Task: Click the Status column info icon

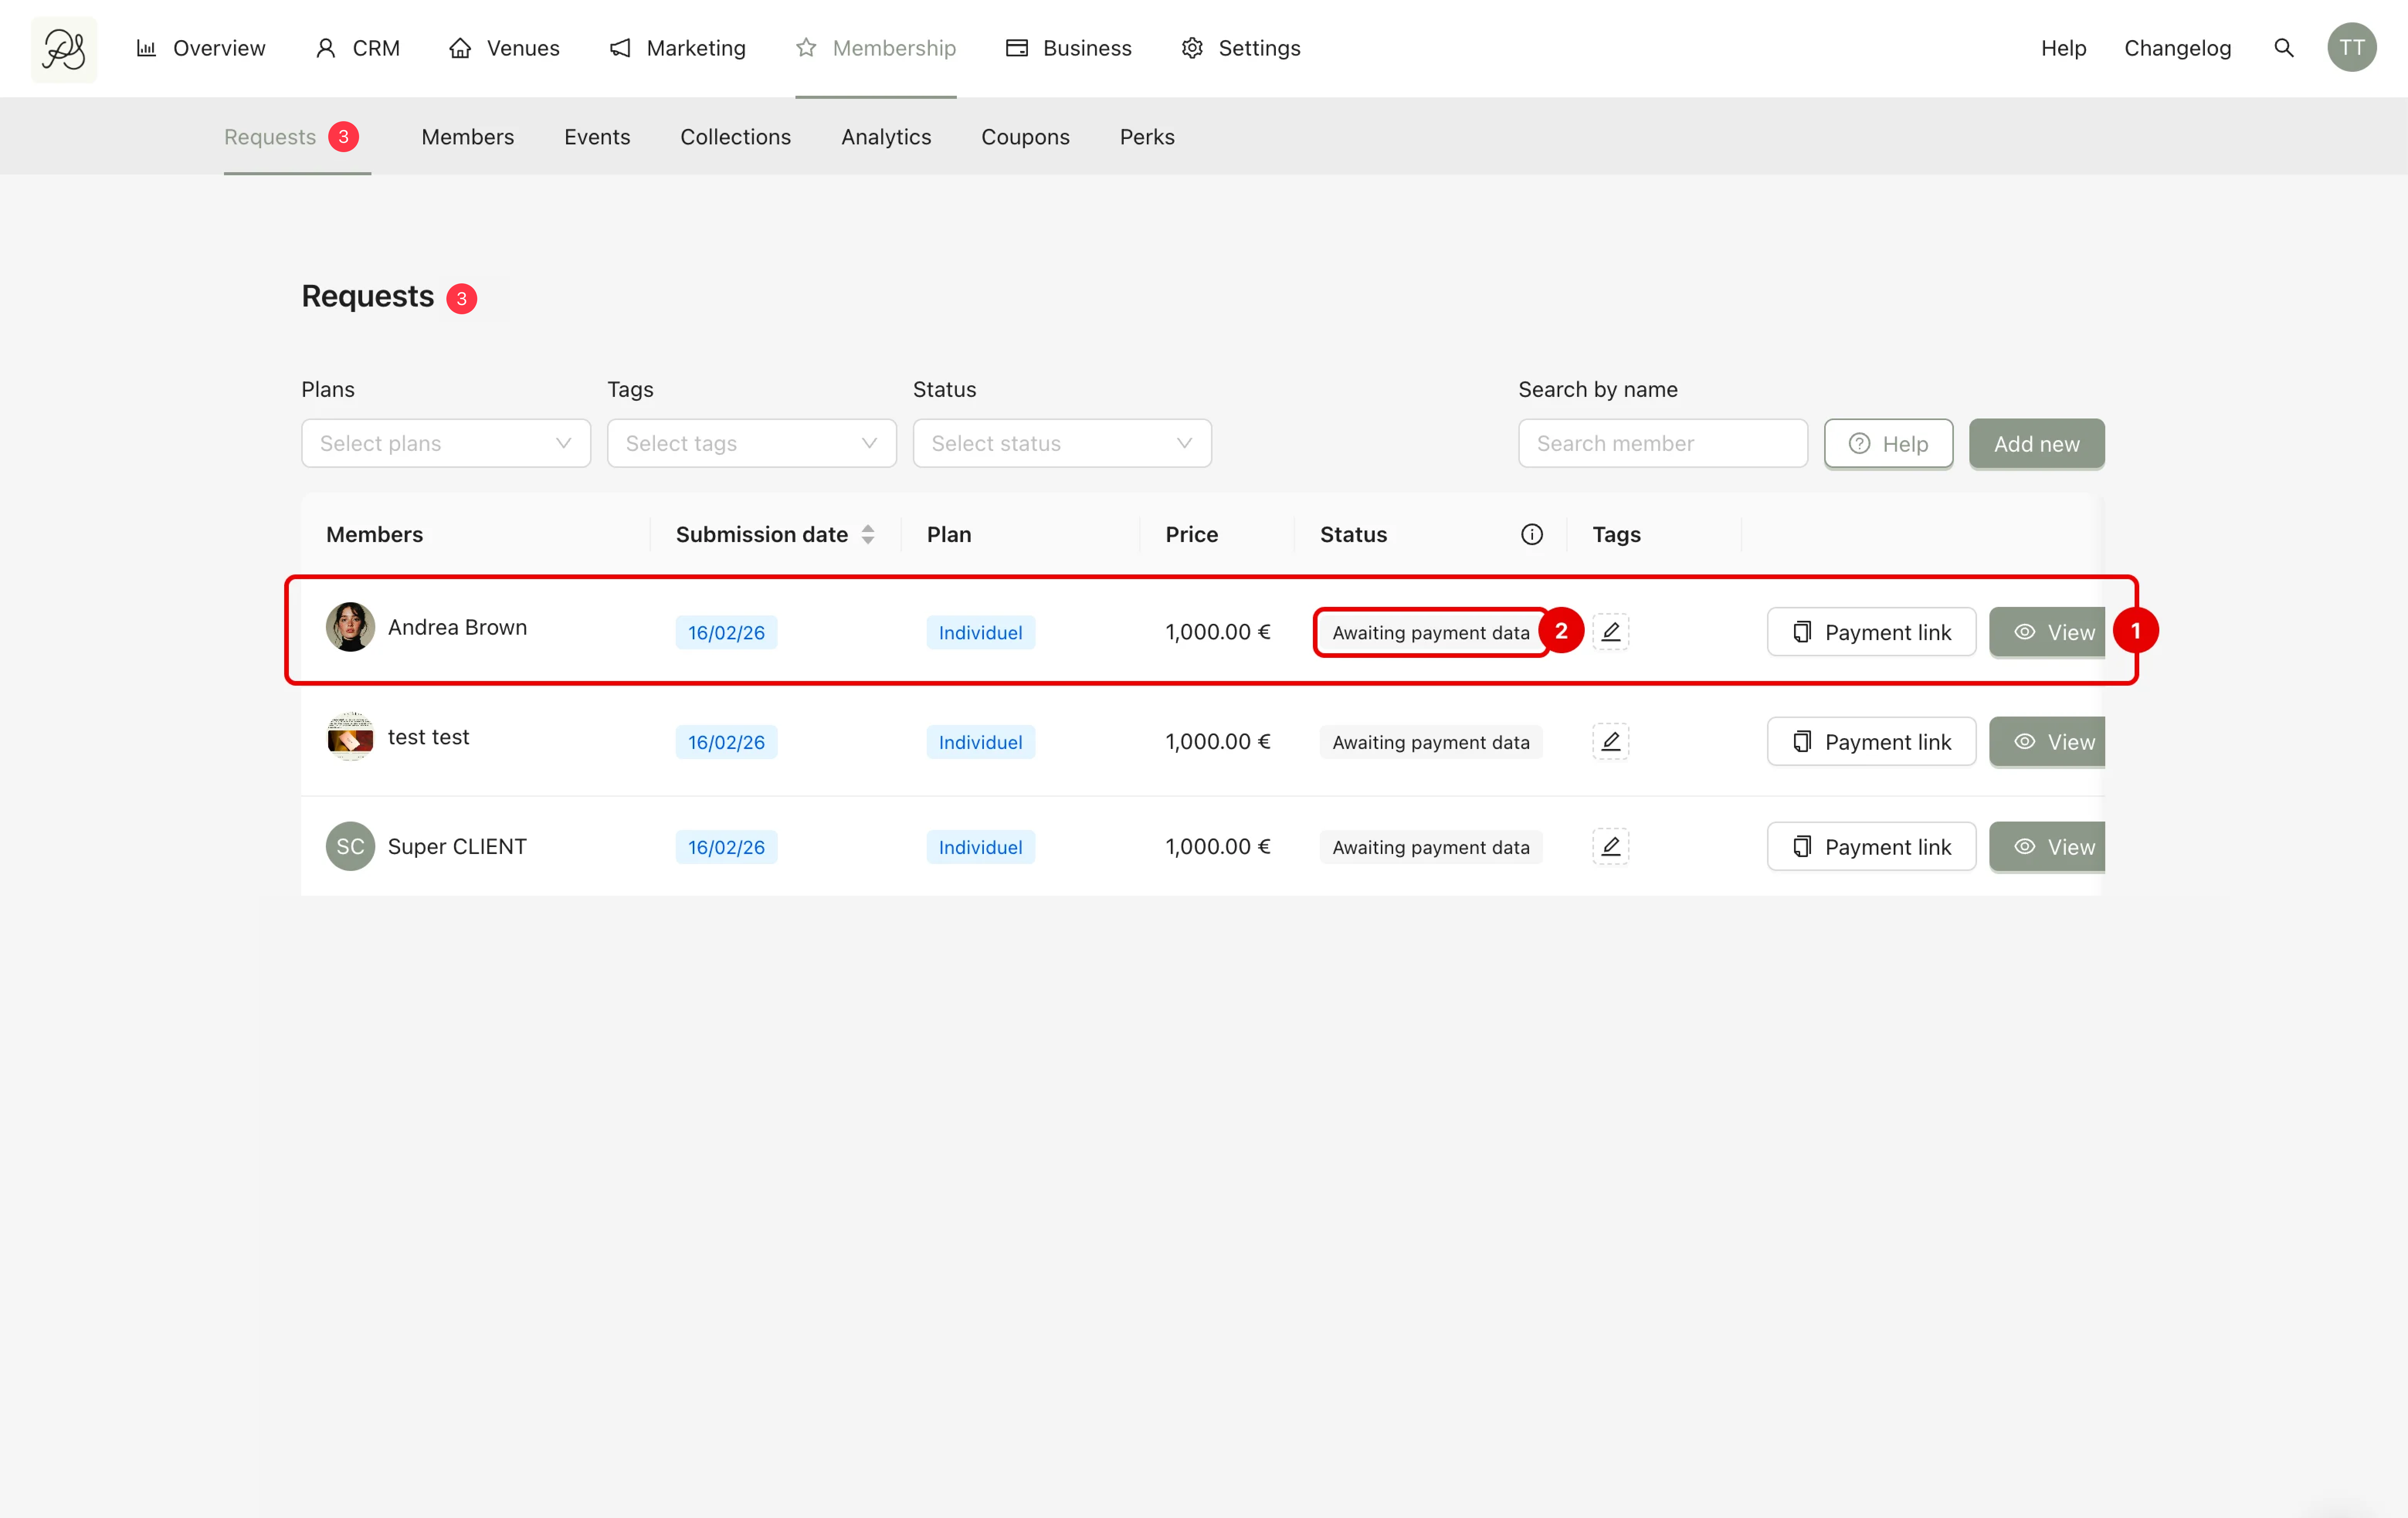Action: tap(1531, 534)
